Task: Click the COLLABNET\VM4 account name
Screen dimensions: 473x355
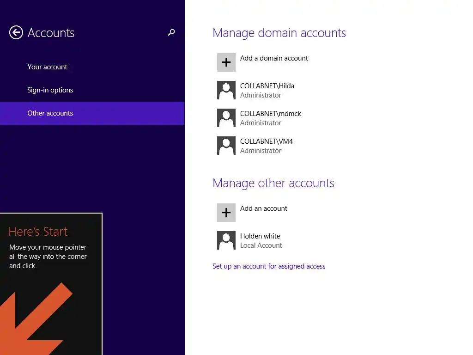Action: pos(267,141)
